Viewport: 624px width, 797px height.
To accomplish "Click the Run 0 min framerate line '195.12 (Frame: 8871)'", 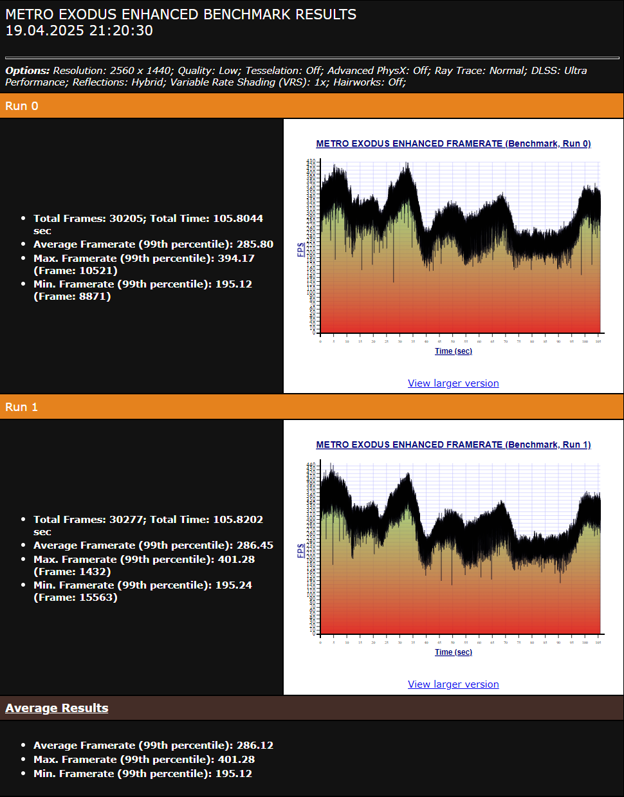I will click(x=143, y=290).
